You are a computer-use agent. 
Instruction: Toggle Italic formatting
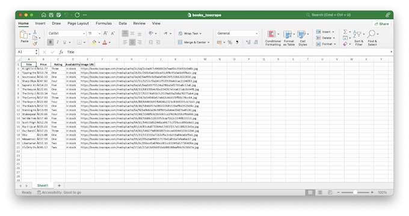[x=57, y=42]
